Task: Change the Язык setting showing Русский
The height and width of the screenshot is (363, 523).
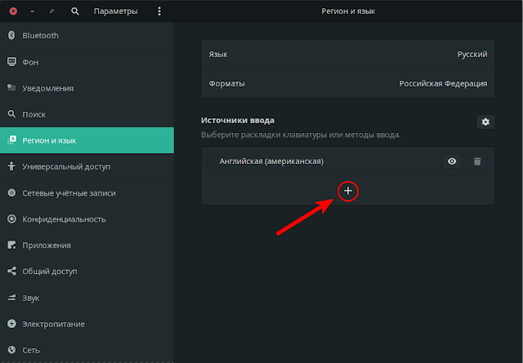Action: [348, 55]
